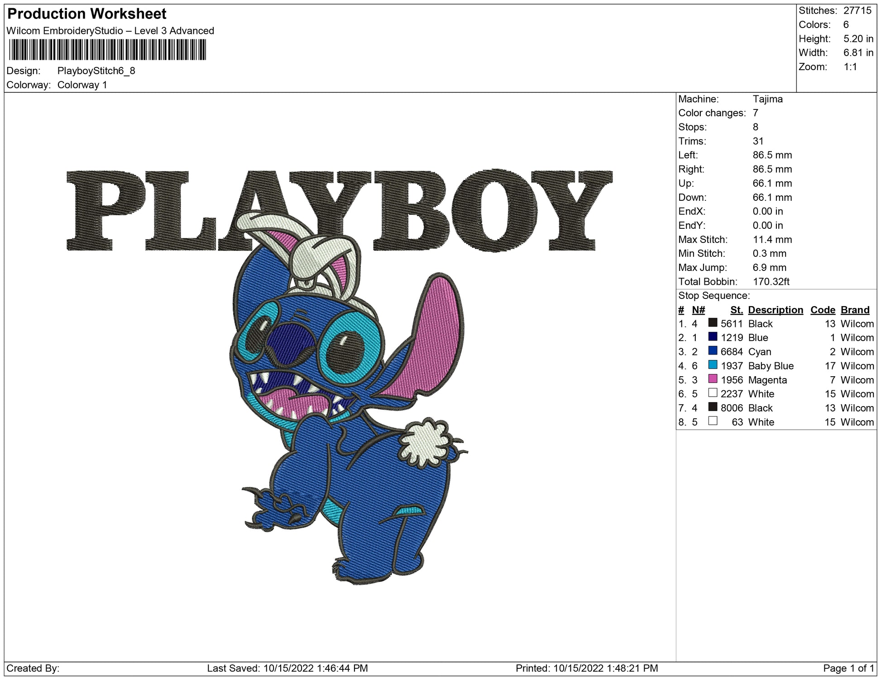Select the Baby Blue color swatch

point(713,365)
